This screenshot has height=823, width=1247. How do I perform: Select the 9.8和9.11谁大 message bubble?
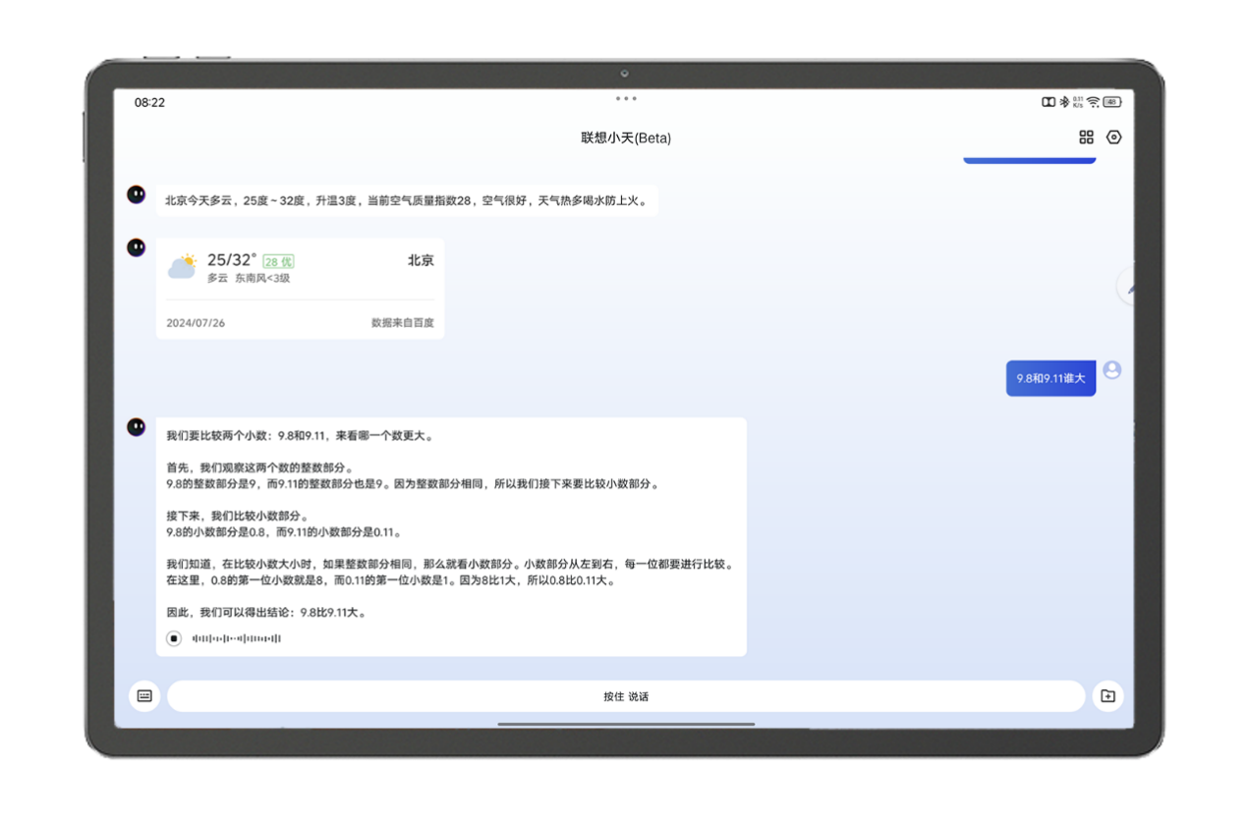(x=1050, y=378)
